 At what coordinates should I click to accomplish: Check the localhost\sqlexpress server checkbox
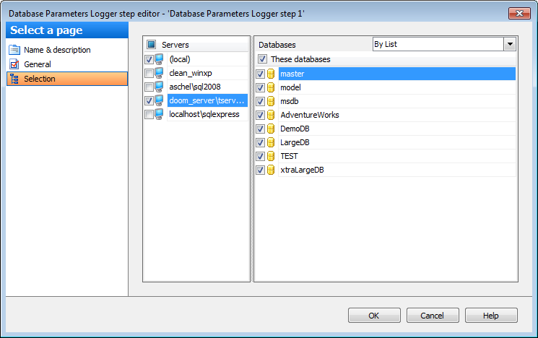[149, 114]
